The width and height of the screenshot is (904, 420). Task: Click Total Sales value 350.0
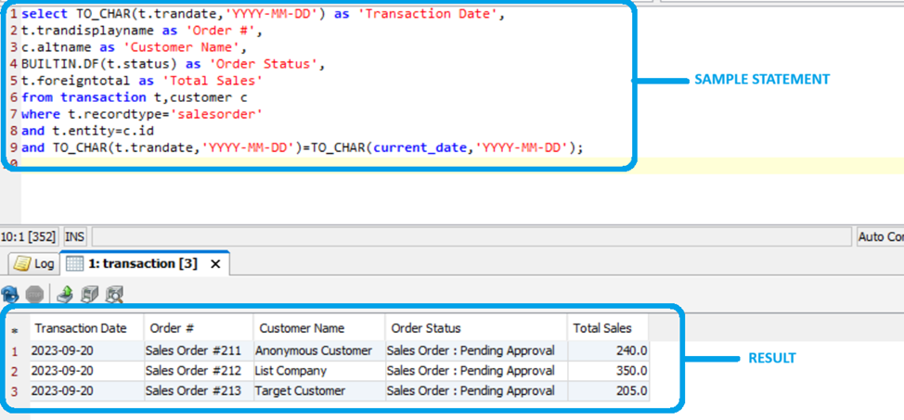(608, 371)
